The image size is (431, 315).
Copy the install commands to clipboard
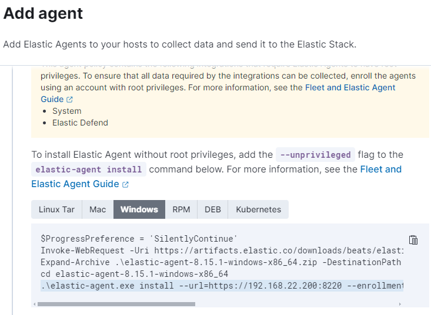[x=413, y=240]
